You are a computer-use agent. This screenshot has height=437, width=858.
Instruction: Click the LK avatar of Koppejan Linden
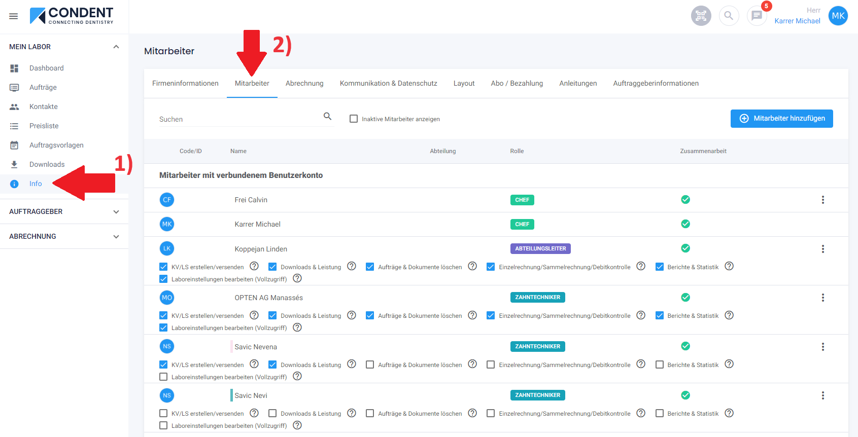[167, 248]
